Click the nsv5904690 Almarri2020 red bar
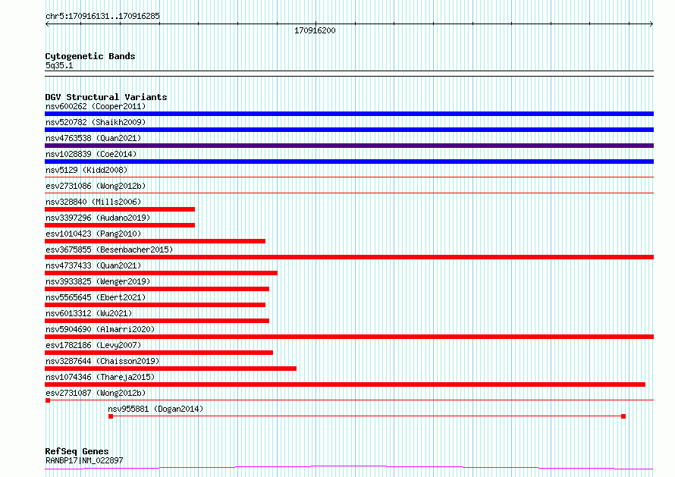 (x=349, y=337)
